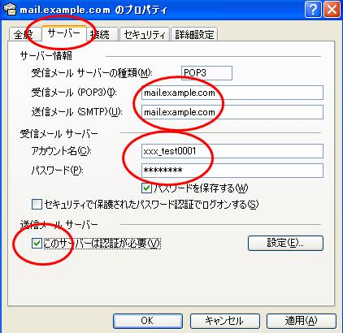
Task: Click the 適用(A) button
Action: pyautogui.click(x=302, y=321)
